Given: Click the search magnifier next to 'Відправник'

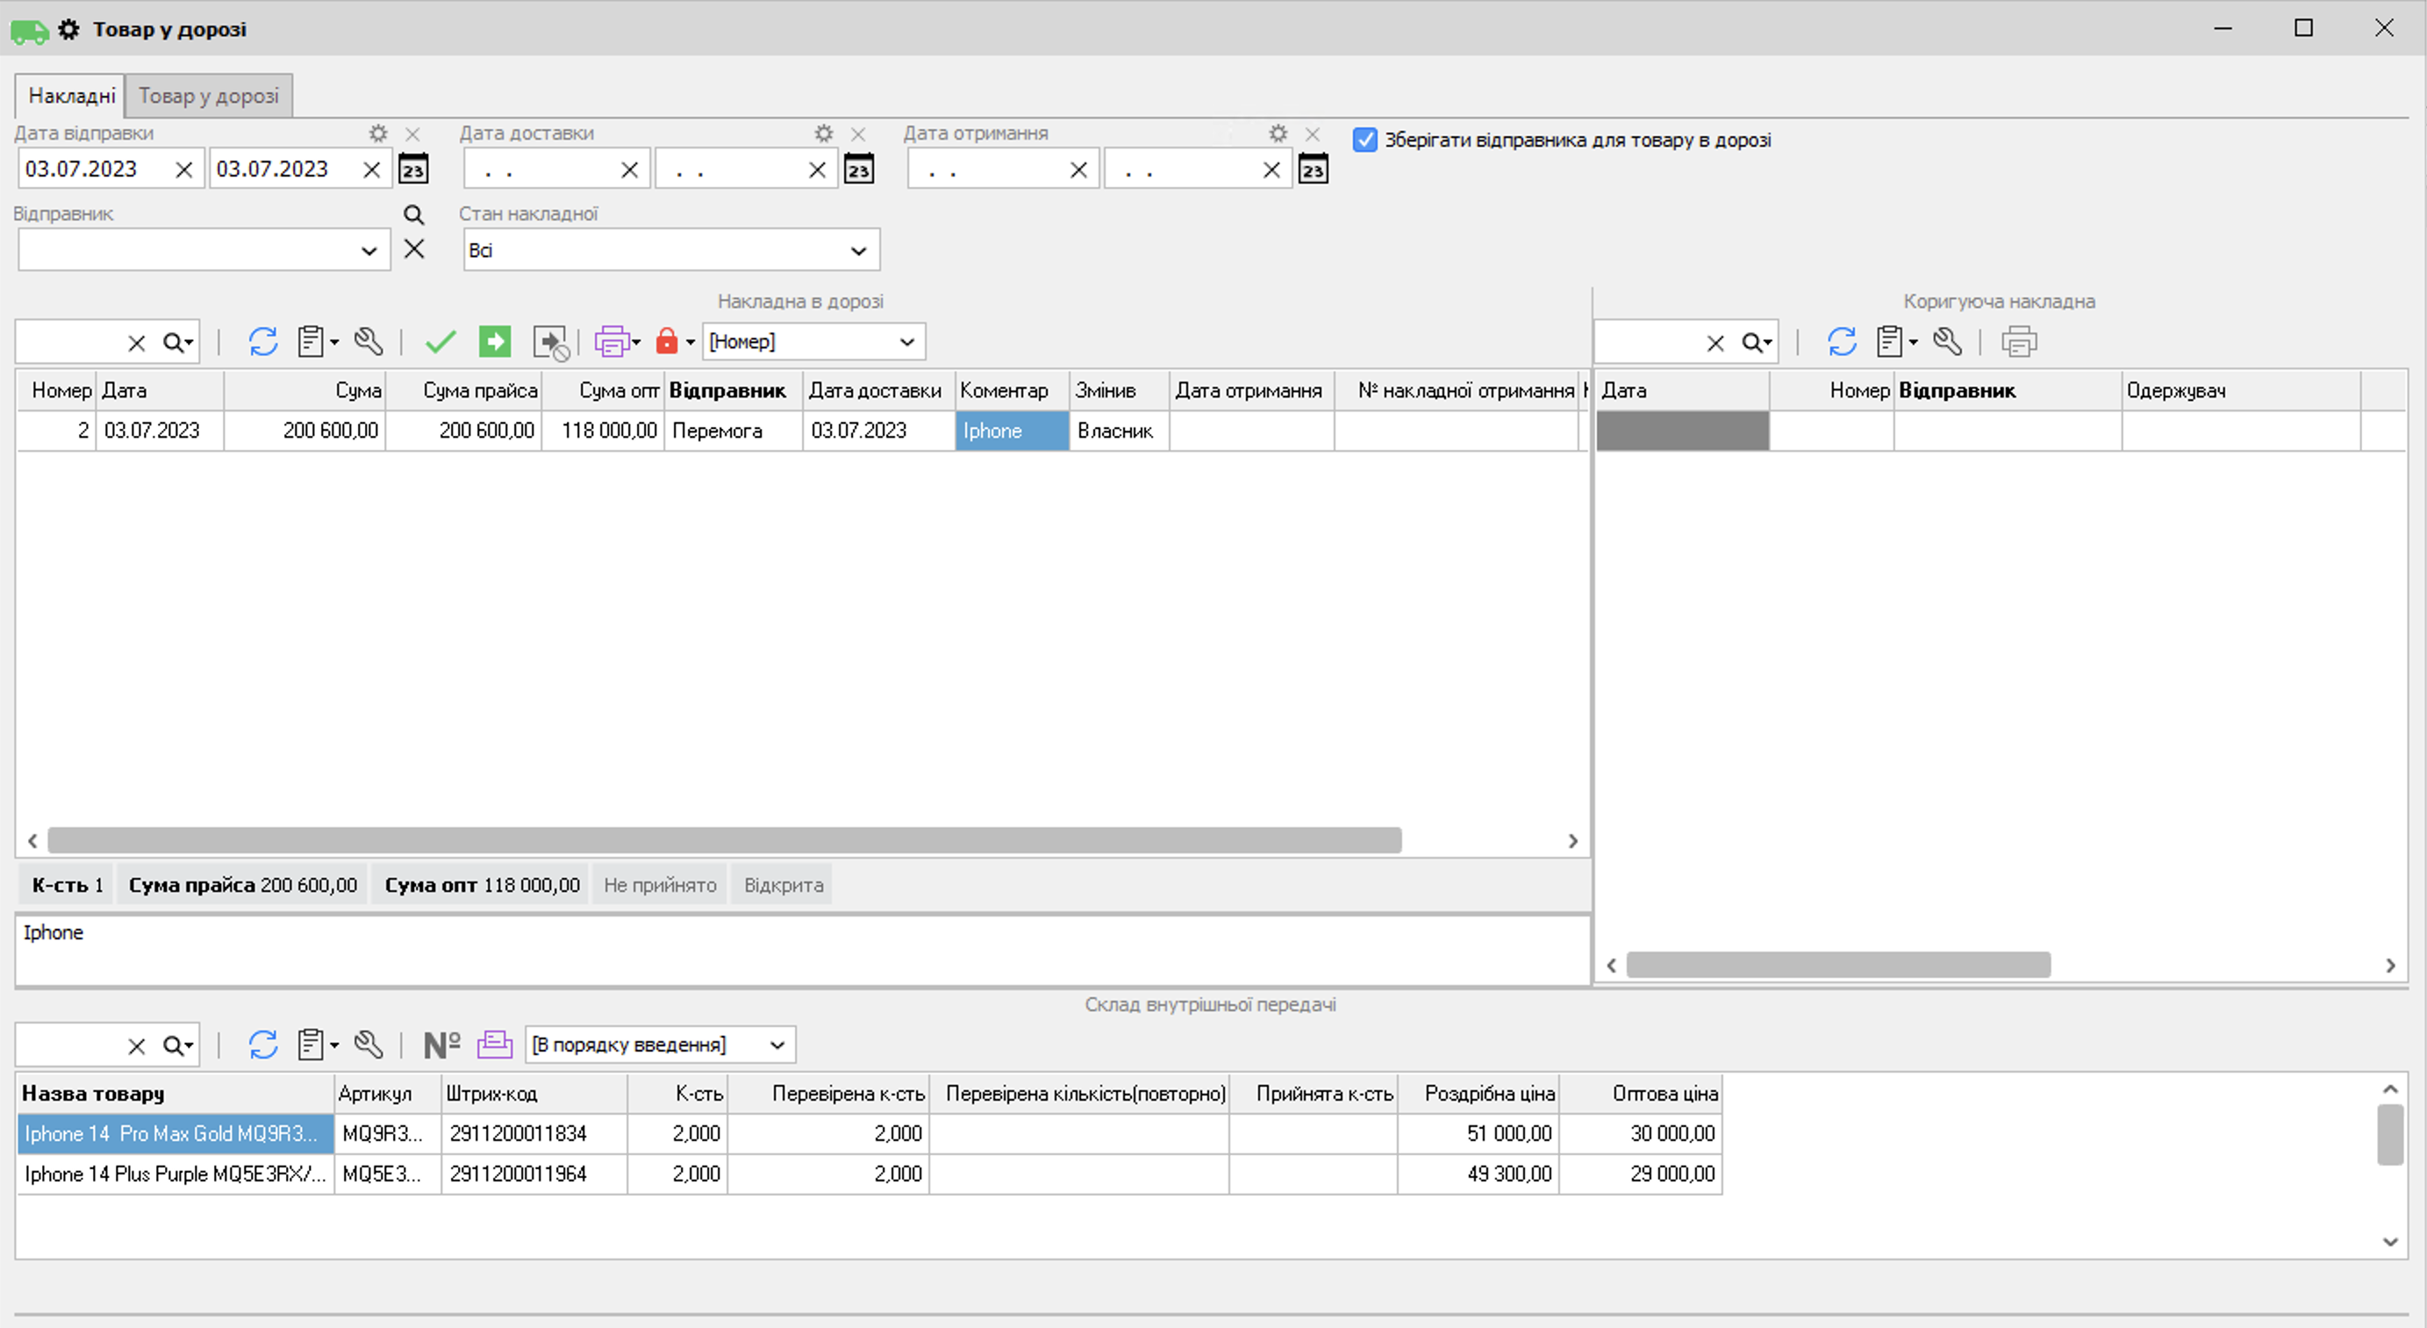Looking at the screenshot, I should point(413,215).
